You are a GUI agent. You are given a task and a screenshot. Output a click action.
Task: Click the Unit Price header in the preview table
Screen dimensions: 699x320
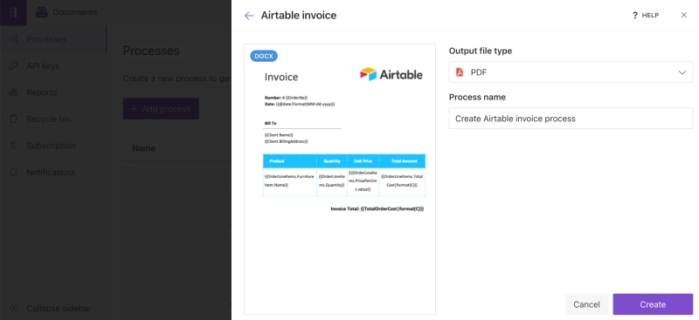click(x=363, y=161)
